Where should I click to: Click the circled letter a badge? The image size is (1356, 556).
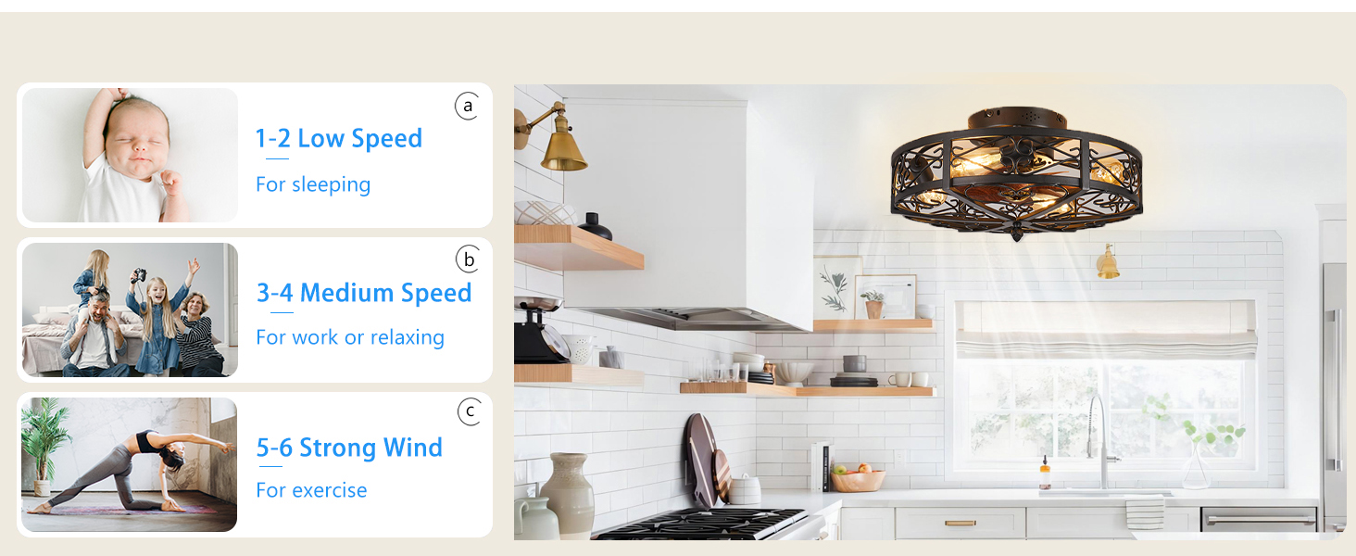click(468, 106)
